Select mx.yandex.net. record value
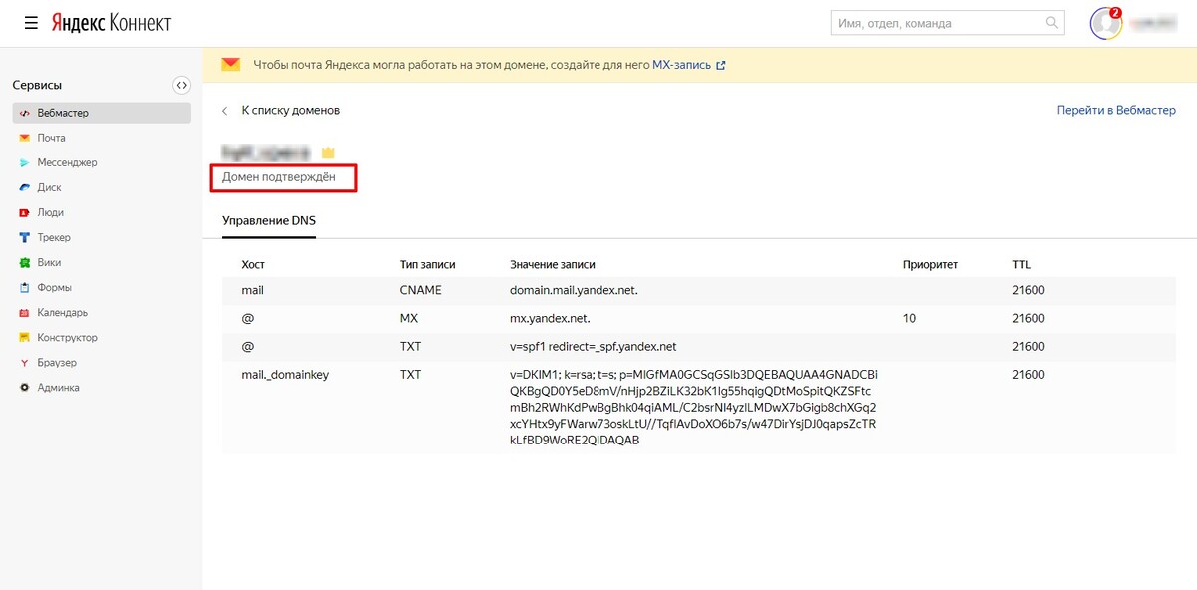The height and width of the screenshot is (590, 1197). 550,319
